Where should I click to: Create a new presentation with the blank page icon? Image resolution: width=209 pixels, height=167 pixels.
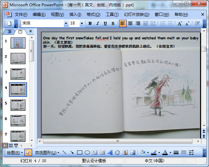[10, 23]
